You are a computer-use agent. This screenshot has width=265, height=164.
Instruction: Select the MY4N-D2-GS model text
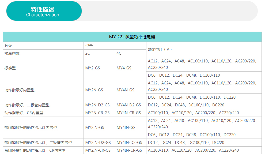point(128,105)
